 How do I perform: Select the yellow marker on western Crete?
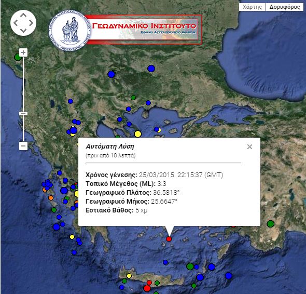tap(129, 276)
